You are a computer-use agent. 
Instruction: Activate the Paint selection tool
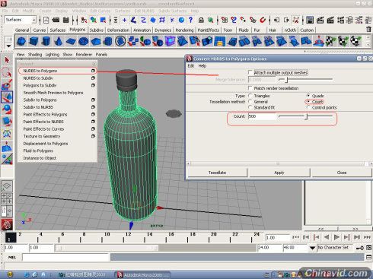[7, 84]
